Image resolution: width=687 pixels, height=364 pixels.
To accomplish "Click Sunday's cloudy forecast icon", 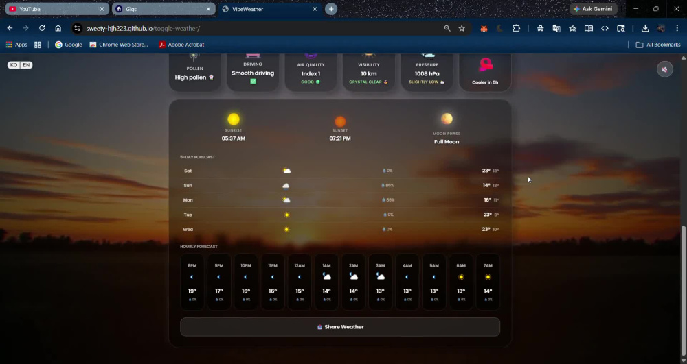I will (x=286, y=186).
